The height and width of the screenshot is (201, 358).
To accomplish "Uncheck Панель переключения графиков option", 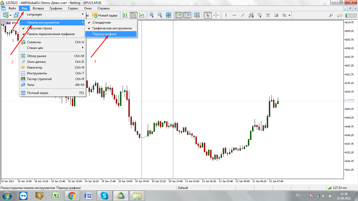I will pos(52,34).
